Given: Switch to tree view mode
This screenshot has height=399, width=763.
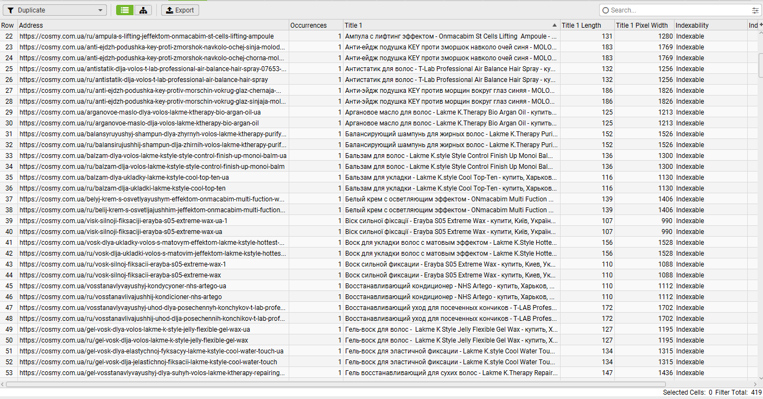Looking at the screenshot, I should tap(143, 10).
